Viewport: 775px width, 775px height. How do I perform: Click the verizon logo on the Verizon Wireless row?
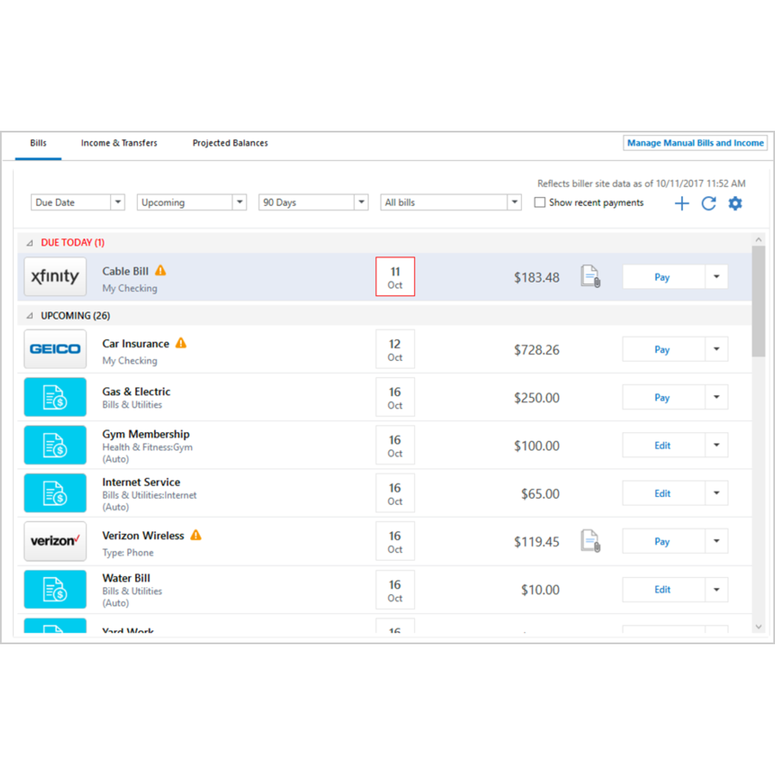pos(55,541)
